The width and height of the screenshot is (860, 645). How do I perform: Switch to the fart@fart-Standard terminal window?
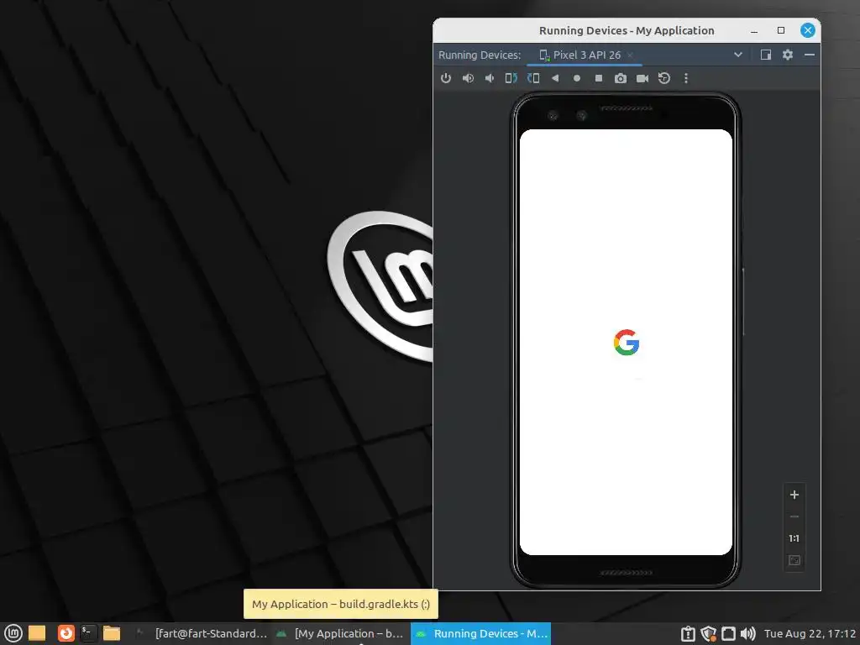point(202,633)
